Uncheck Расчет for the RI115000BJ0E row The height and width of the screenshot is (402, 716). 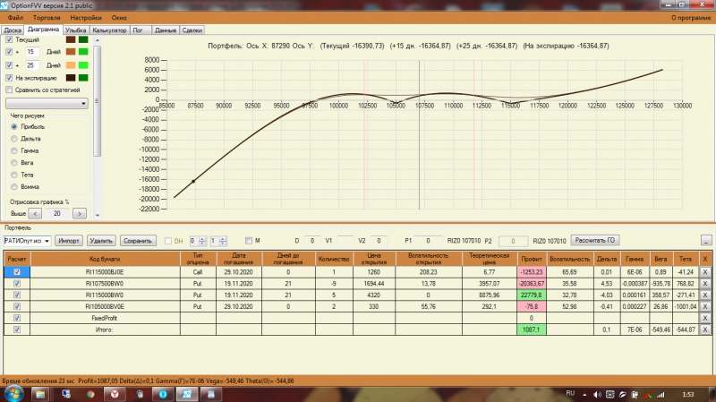[17, 272]
